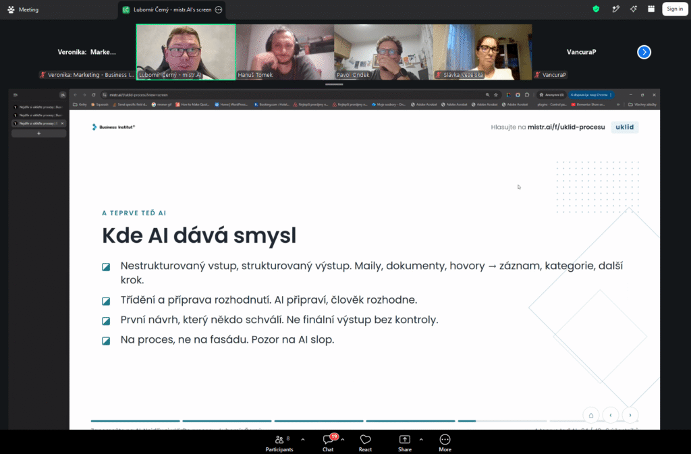Go to the previous slide
Screen dimensions: 691x454
point(610,416)
